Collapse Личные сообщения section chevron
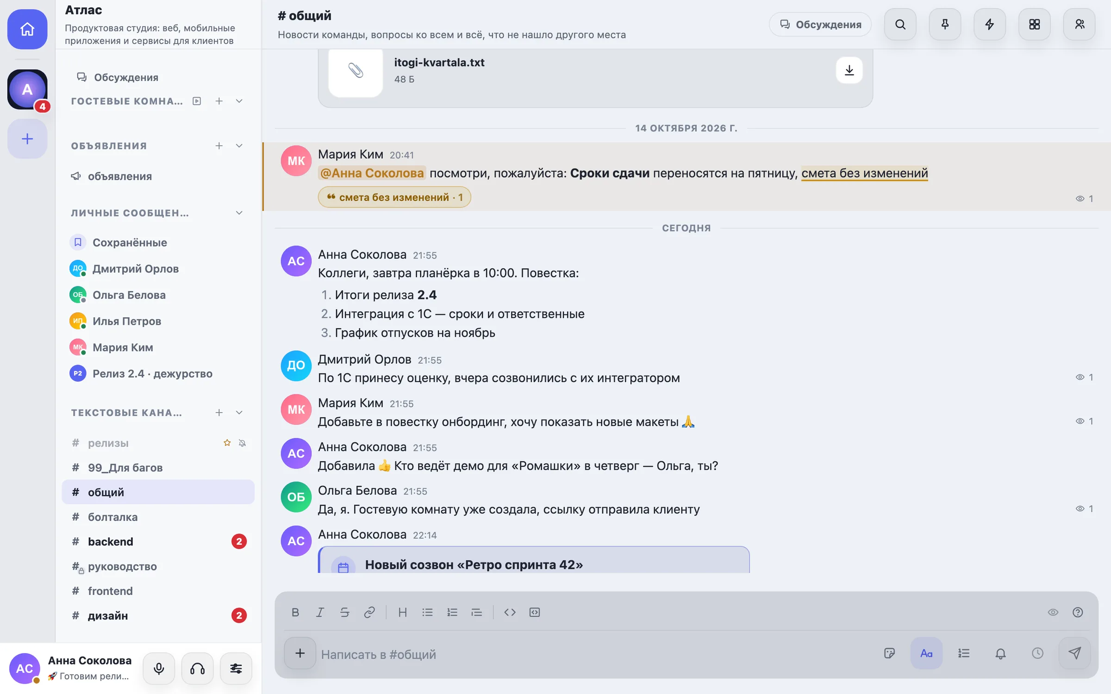 coord(239,213)
